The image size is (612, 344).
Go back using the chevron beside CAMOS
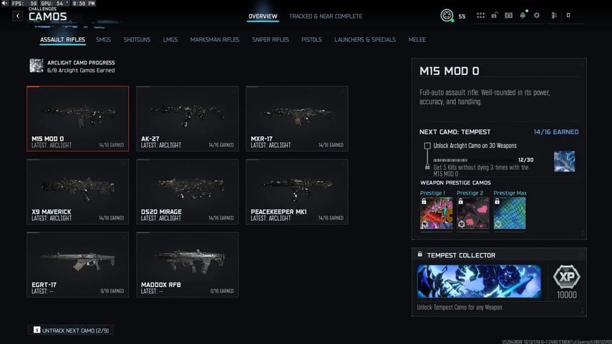click(18, 16)
